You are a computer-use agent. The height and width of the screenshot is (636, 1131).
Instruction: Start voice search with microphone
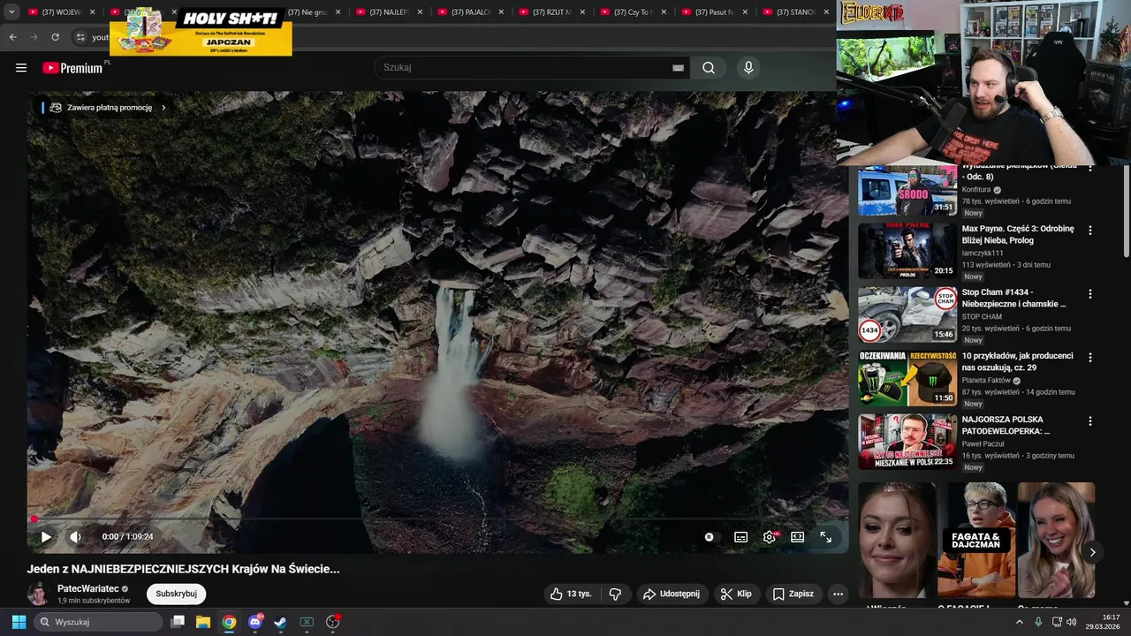click(x=748, y=68)
